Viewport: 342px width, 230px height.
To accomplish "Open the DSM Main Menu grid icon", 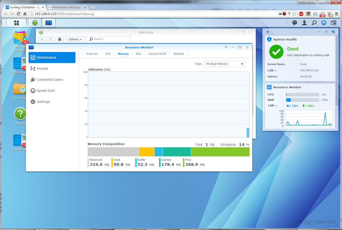I will [x=16, y=23].
